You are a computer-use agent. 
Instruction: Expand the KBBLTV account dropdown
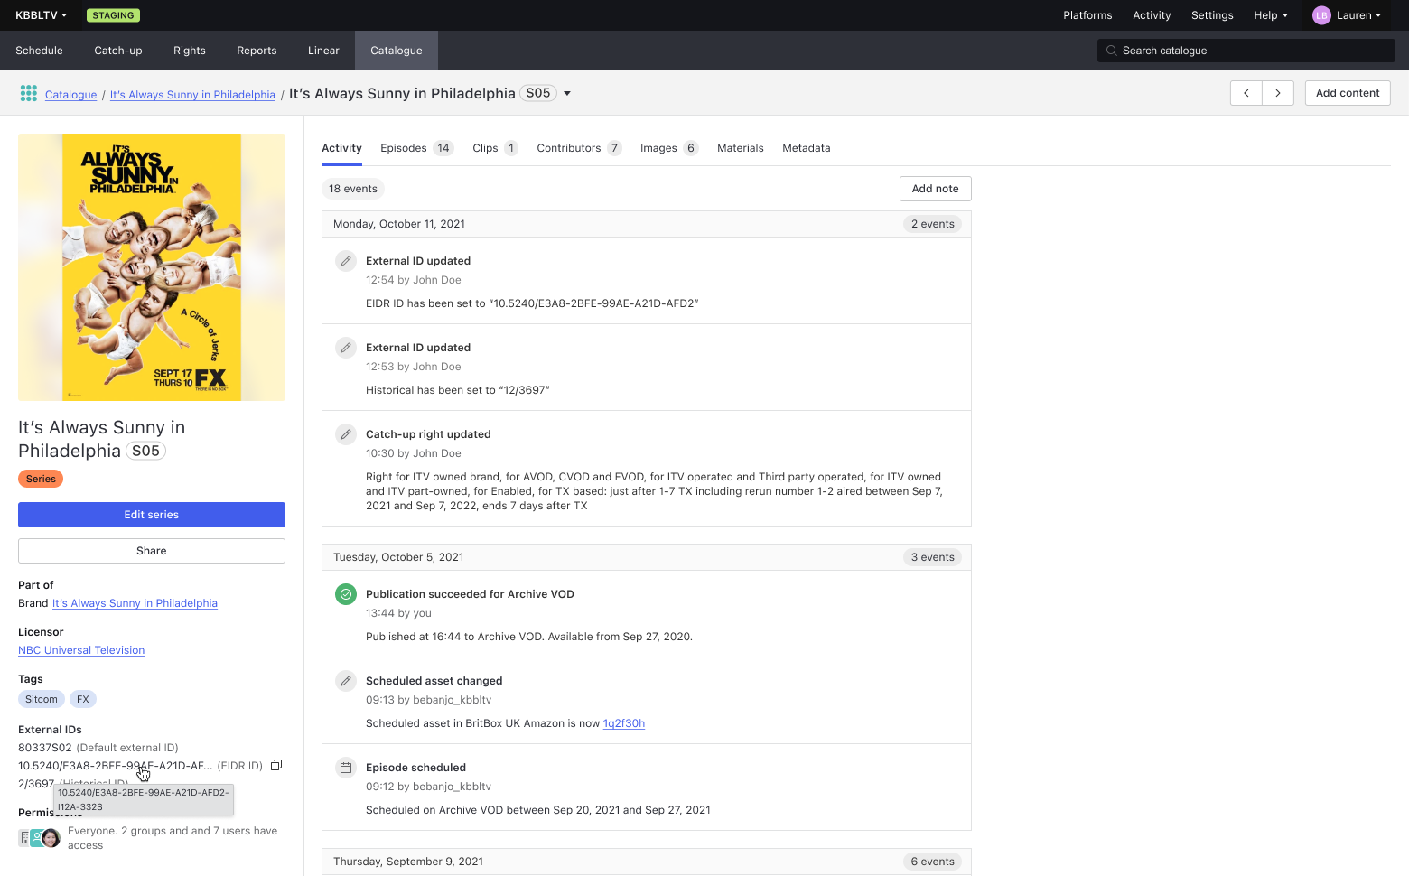(x=42, y=15)
